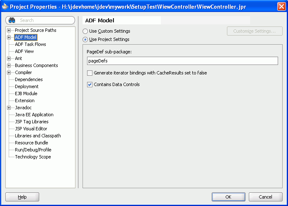Select the Ant category
Image resolution: width=288 pixels, height=206 pixels.
19,58
